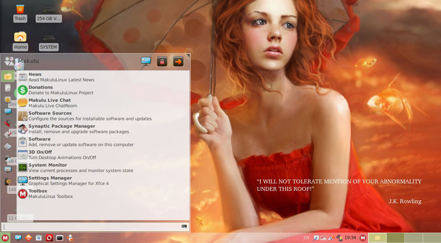Open System Monitor

click(x=103, y=167)
